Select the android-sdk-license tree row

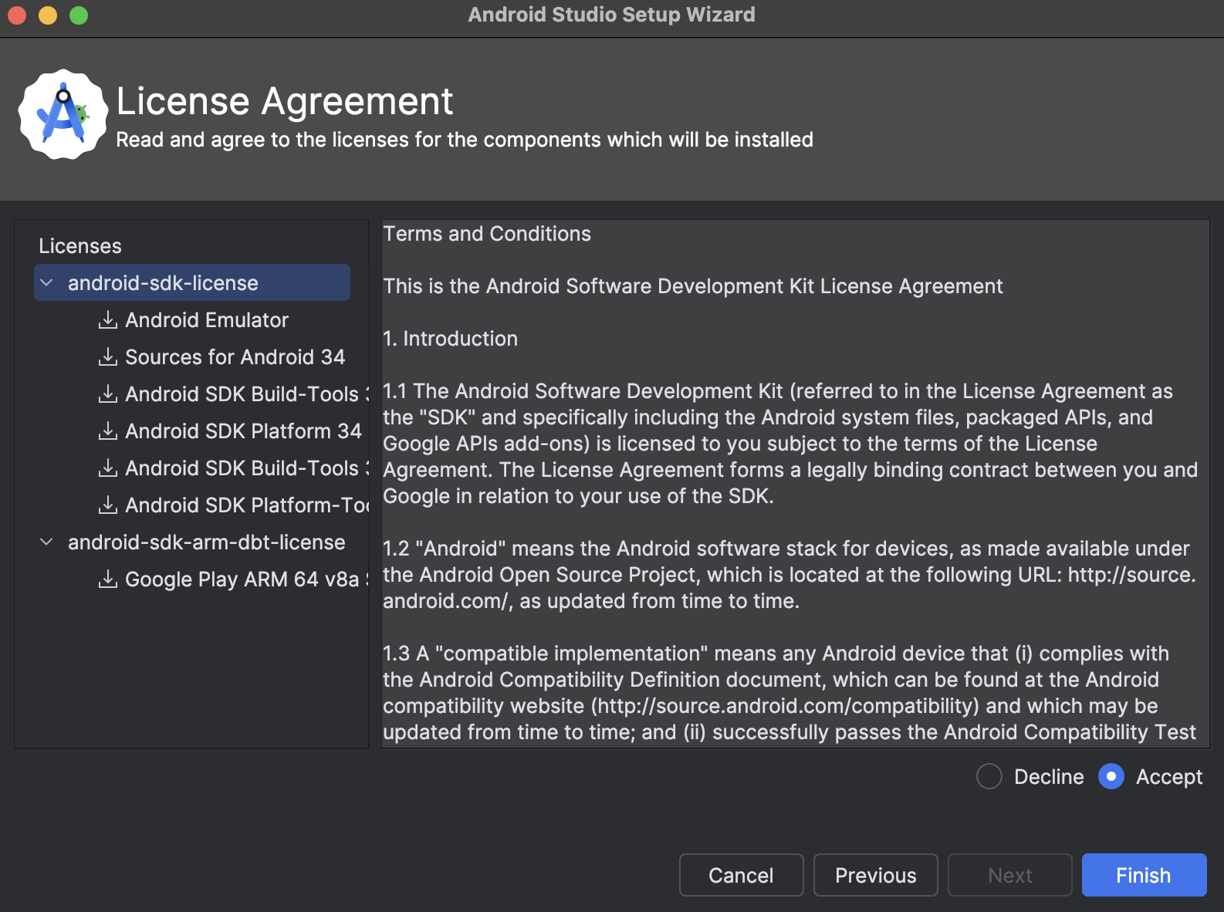tap(192, 282)
